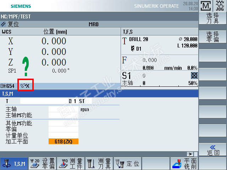Click the T,S,M tool spindle icon
Screen dimensions: 227x170
(6, 164)
